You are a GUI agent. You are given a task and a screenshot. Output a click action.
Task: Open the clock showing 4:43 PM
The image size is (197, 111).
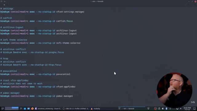click(187, 109)
